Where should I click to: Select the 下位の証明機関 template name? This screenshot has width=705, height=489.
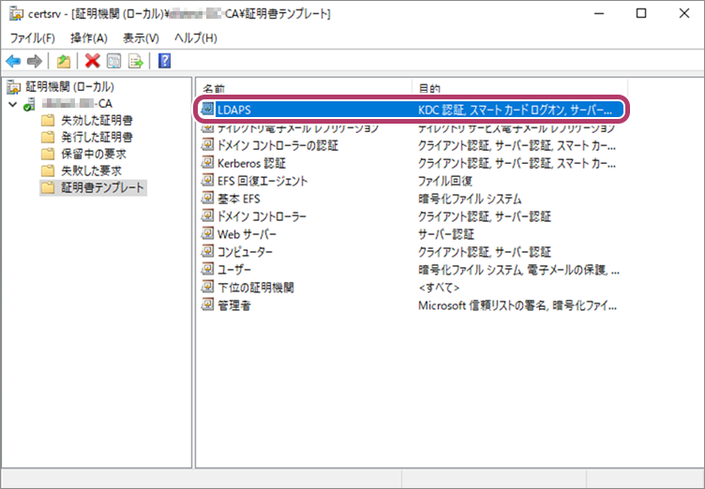(256, 288)
